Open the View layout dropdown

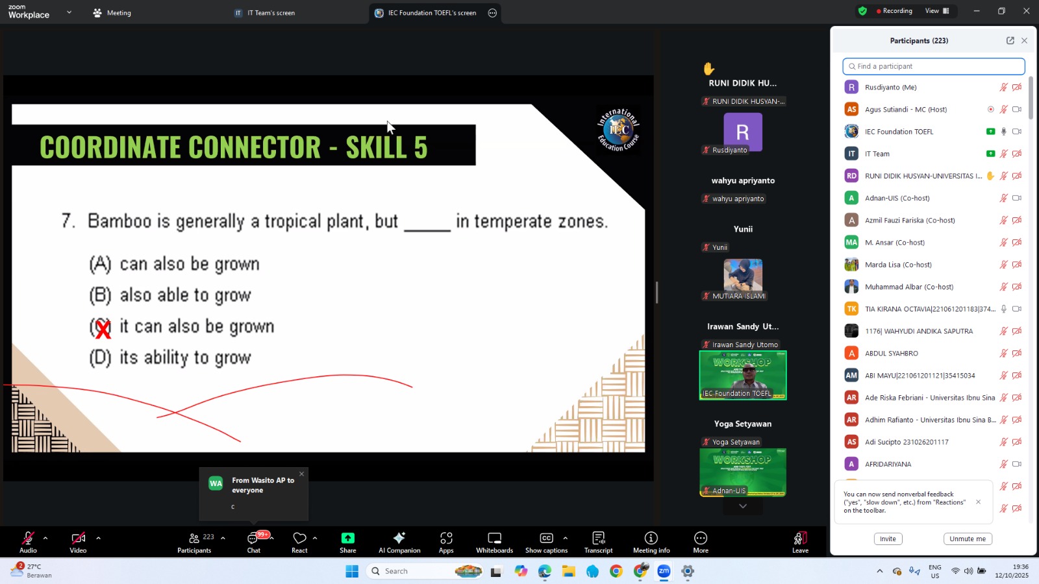(936, 11)
